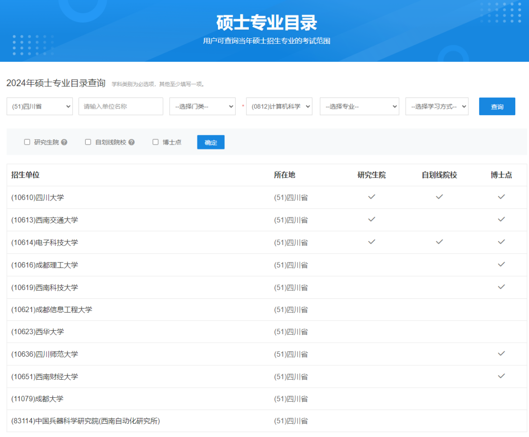Click the 所在地 column header
Image resolution: width=529 pixels, height=437 pixels.
[285, 175]
